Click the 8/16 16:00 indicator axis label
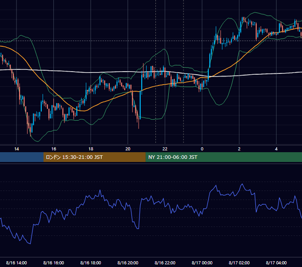Screen dimensions: 302x267 (x=54, y=263)
